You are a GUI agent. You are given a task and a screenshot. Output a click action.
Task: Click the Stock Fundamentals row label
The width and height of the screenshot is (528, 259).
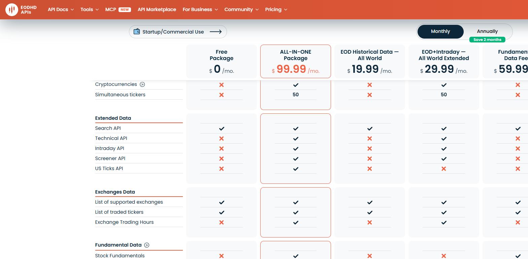coord(120,256)
